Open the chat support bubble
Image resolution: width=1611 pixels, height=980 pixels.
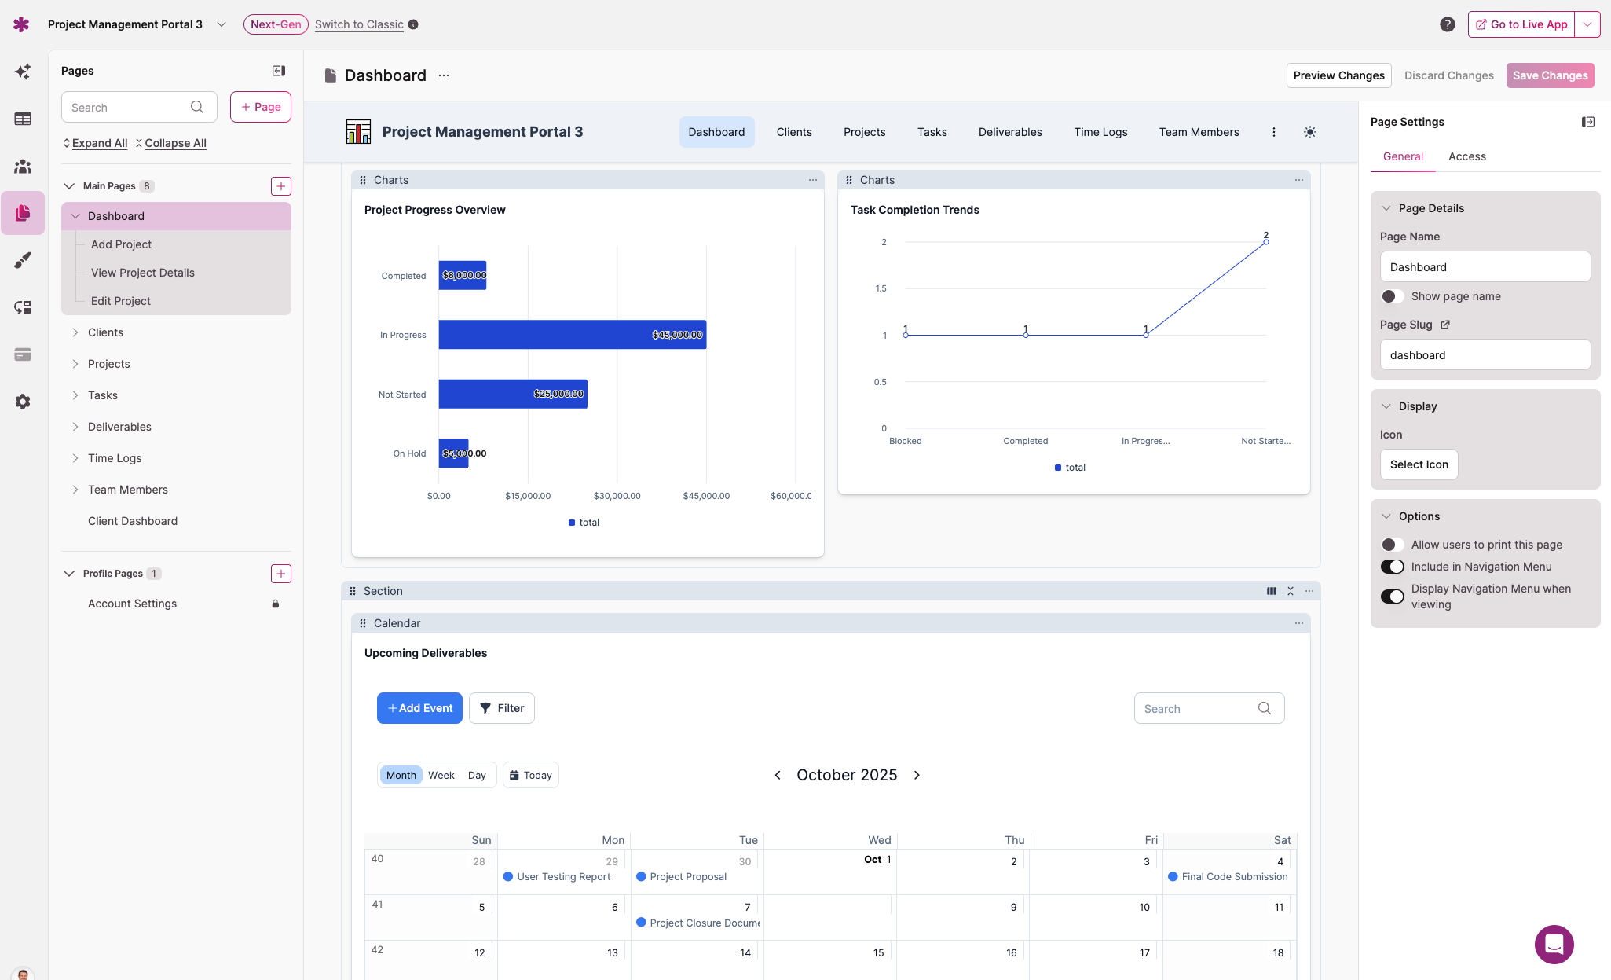[x=1554, y=944]
